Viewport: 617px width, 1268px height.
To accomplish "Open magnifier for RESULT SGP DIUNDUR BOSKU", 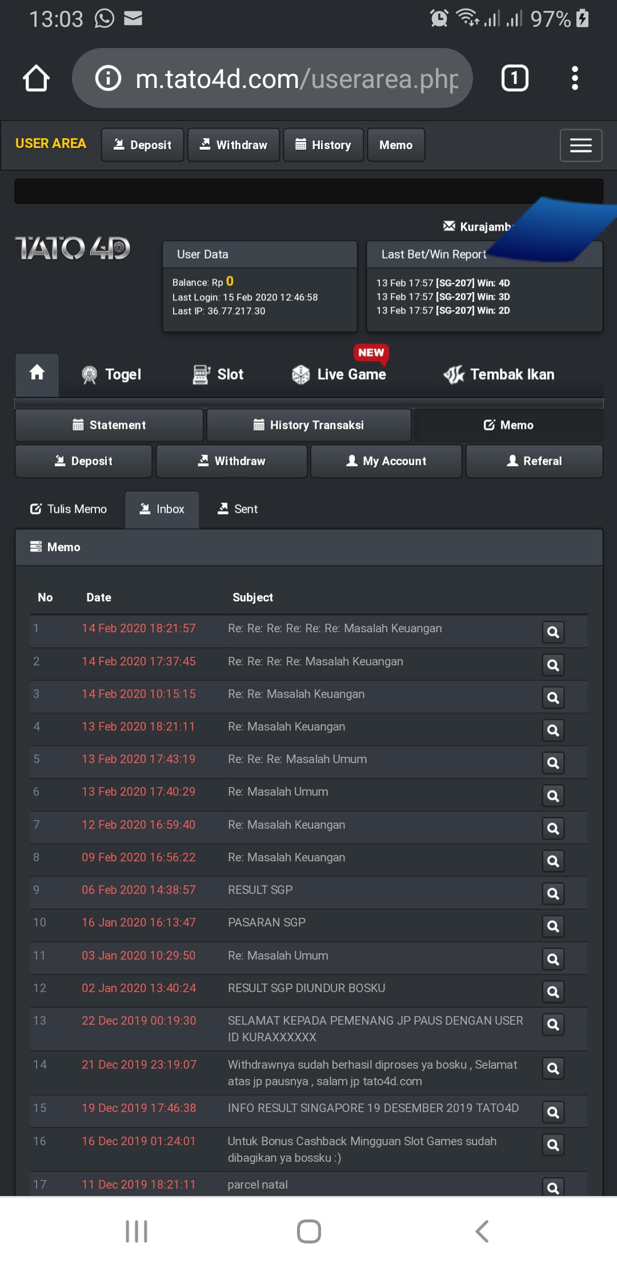I will 552,992.
